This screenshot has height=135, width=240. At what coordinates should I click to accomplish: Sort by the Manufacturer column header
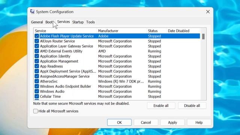click(122, 31)
